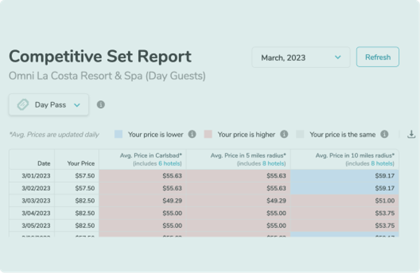Click the download report icon
Viewport: 420px width, 273px height.
[x=411, y=134]
